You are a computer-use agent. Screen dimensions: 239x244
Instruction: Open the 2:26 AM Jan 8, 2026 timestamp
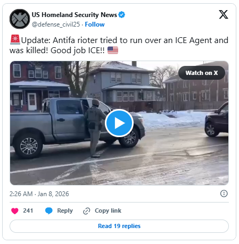click(39, 194)
